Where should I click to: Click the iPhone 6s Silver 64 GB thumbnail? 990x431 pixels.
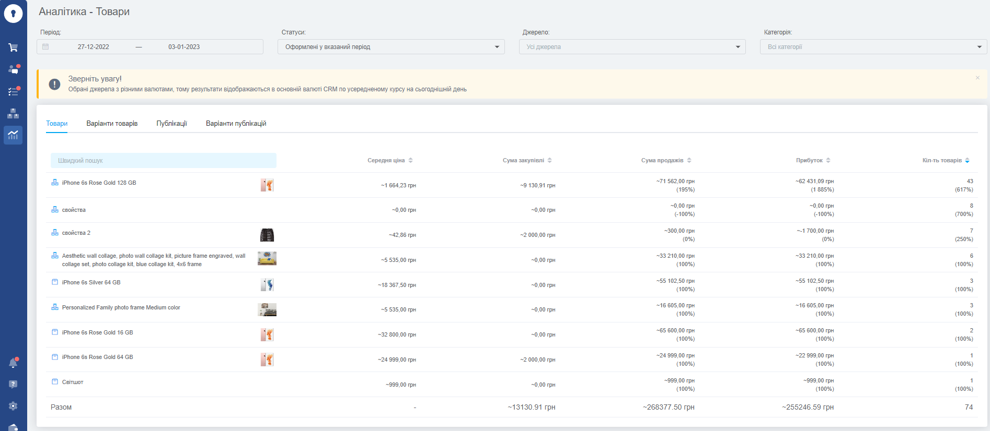267,285
